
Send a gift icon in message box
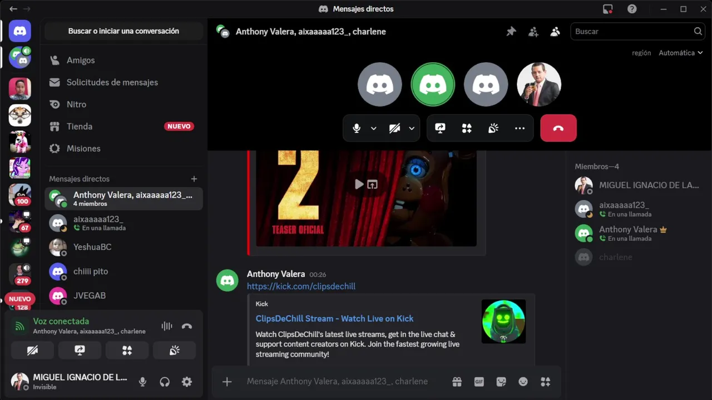457,382
